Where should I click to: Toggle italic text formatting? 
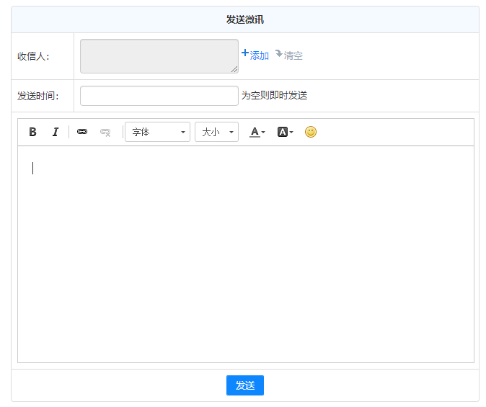(x=55, y=132)
